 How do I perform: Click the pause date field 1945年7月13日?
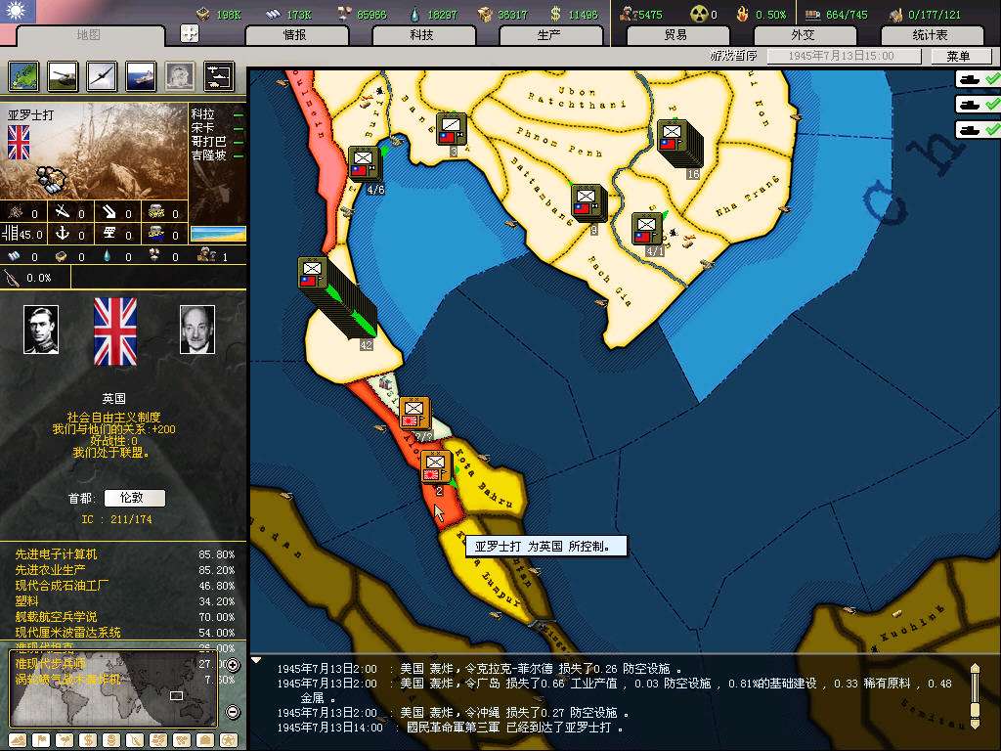click(845, 57)
